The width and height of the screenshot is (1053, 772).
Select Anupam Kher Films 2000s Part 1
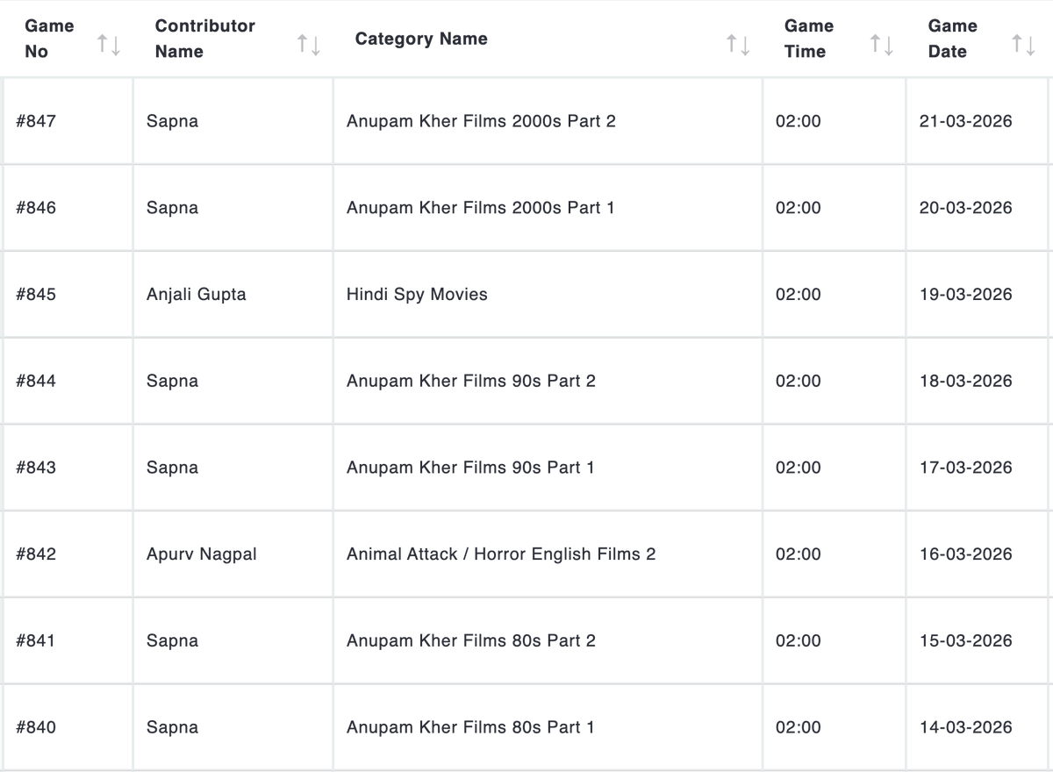tap(481, 208)
